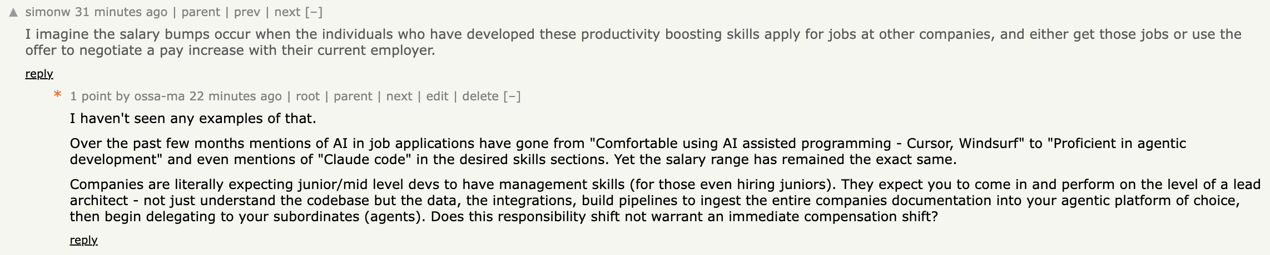The width and height of the screenshot is (1270, 255).
Task: Open the '22 minutes ago' comment permalink
Action: [235, 96]
